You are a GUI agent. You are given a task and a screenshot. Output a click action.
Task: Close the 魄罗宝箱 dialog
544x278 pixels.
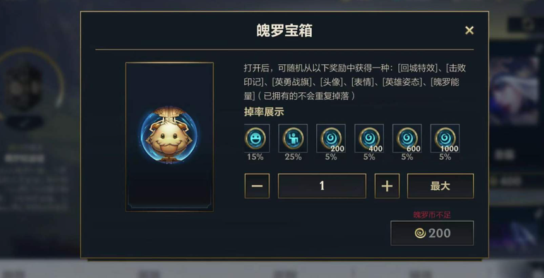click(469, 30)
